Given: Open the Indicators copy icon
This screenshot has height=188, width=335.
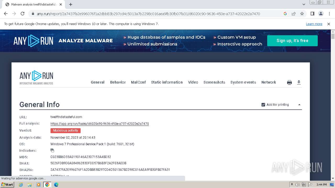Looking at the screenshot, I should pos(52,150).
